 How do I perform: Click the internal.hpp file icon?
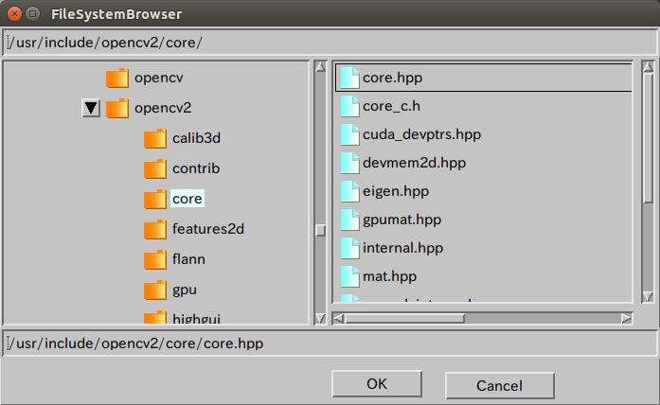[x=349, y=248]
